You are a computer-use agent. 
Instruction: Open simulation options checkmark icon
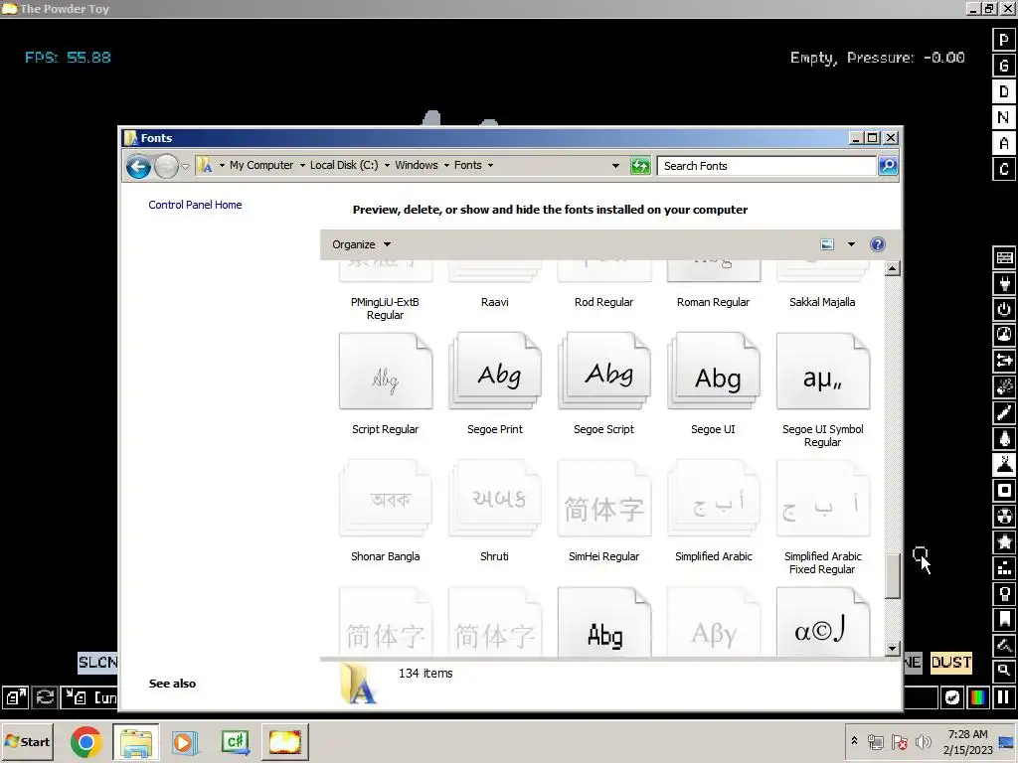click(x=951, y=697)
